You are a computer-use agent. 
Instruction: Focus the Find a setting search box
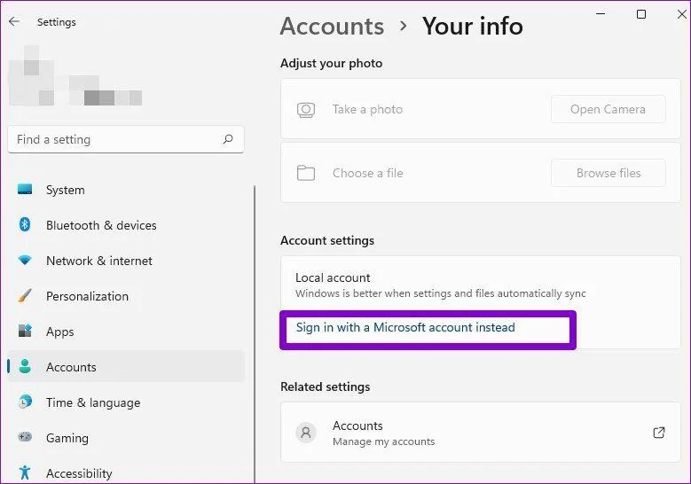pyautogui.click(x=126, y=139)
